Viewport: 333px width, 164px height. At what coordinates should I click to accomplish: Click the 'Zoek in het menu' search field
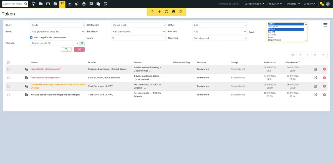pyautogui.click(x=13, y=4)
